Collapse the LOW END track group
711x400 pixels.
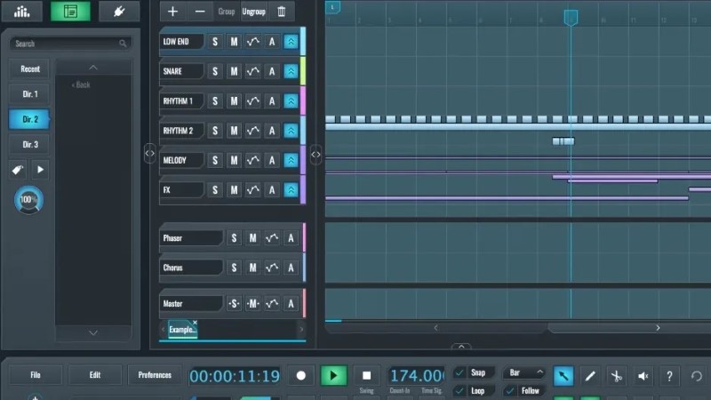tap(291, 42)
